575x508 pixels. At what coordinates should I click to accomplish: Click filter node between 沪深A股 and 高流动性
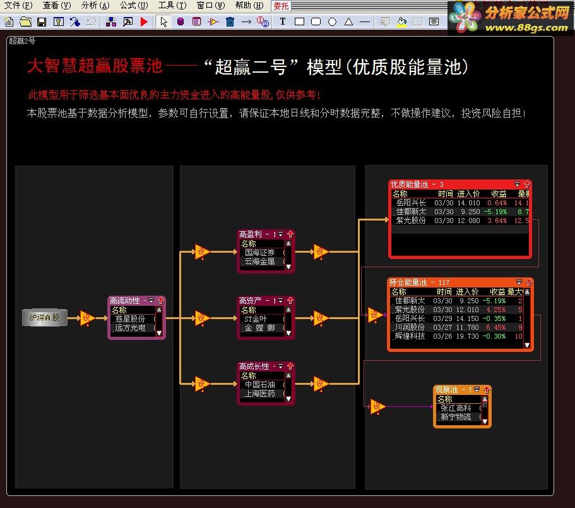pyautogui.click(x=87, y=318)
